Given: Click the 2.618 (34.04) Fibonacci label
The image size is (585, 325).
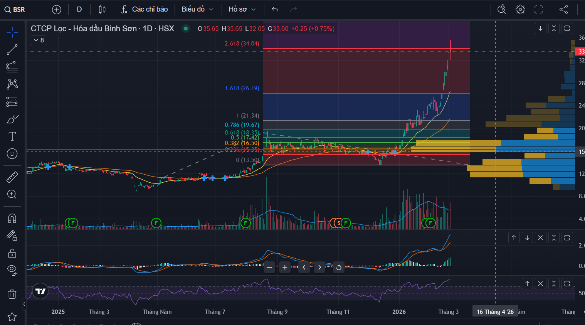Looking at the screenshot, I should point(242,44).
